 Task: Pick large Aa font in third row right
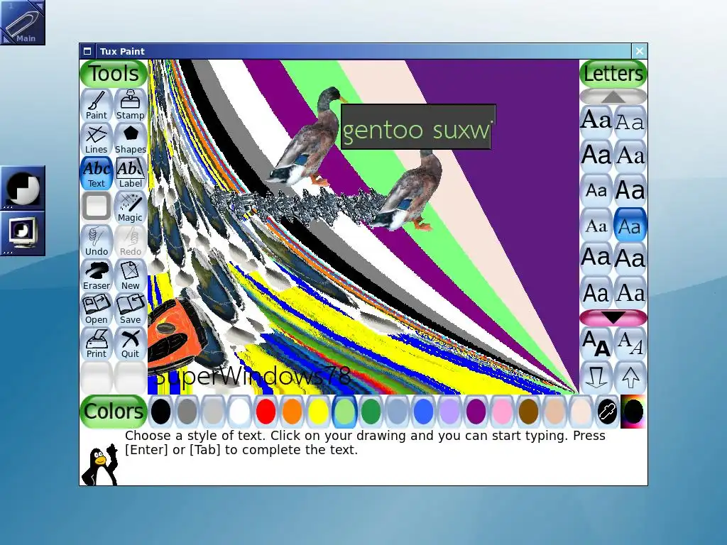[630, 190]
